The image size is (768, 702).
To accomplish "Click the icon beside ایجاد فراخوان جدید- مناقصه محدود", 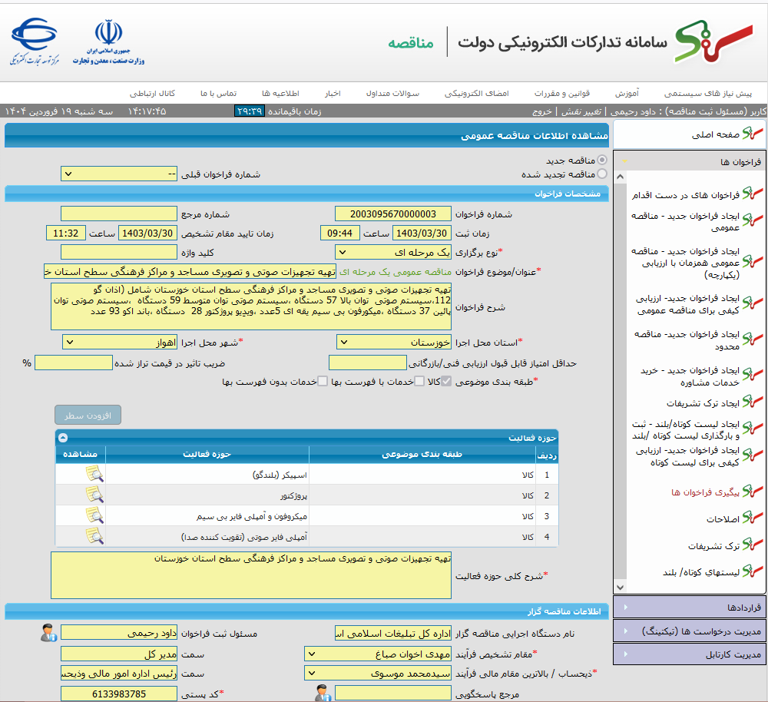I will click(753, 339).
